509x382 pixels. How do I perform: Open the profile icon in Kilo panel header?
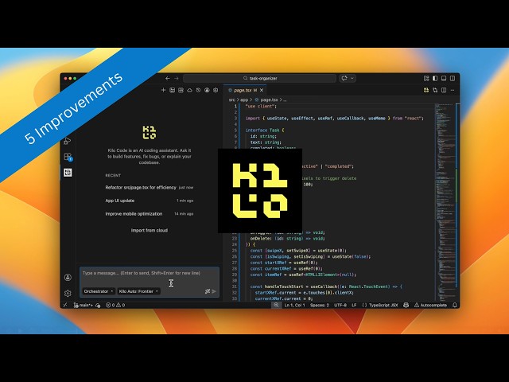[207, 90]
